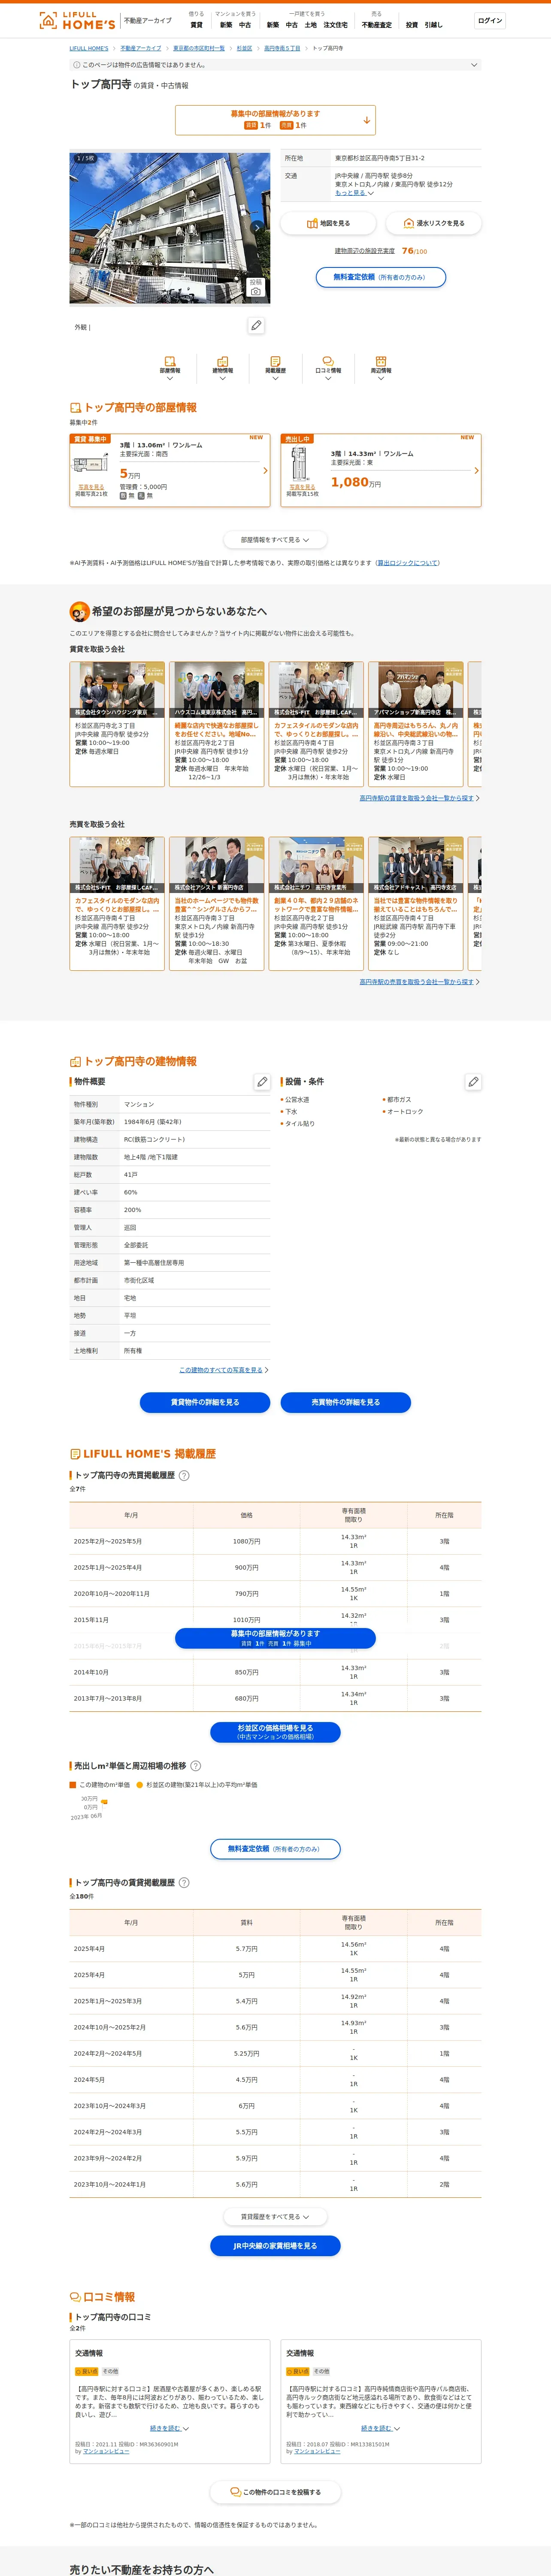The image size is (551, 2576).
Task: Expand the ad notice bar chevron
Action: [x=474, y=65]
